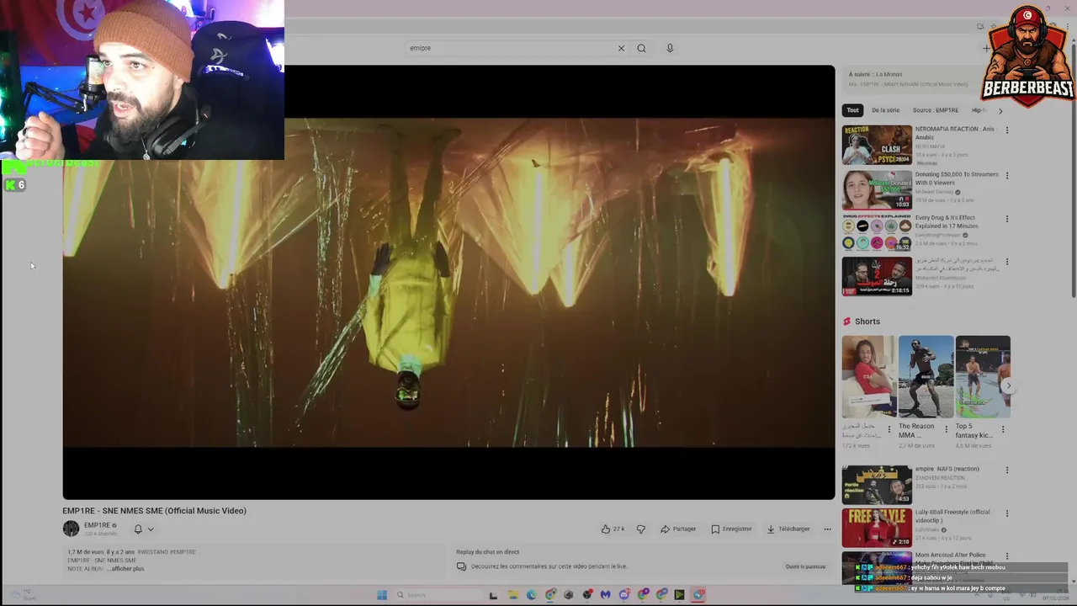Open The Reason MMA short thumbnail
Image resolution: width=1077 pixels, height=606 pixels.
tap(926, 377)
